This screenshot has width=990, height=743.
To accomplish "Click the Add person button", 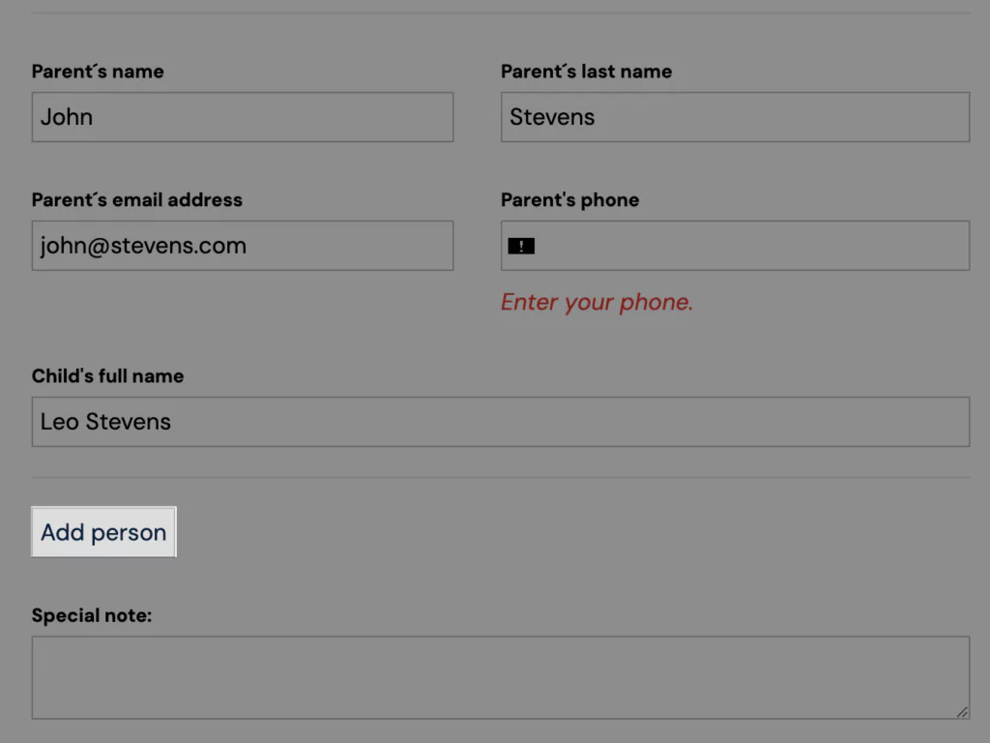I will [x=103, y=532].
